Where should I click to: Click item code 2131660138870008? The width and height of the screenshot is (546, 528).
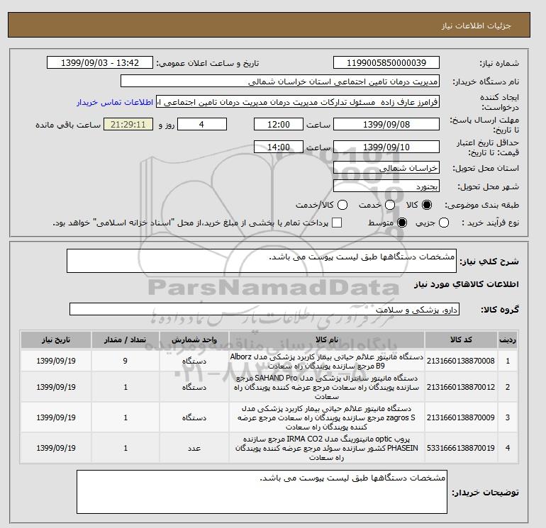(x=461, y=361)
